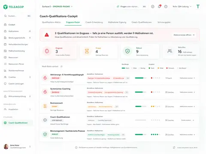Click the Engpass summary card showing 3

pyautogui.click(x=58, y=51)
